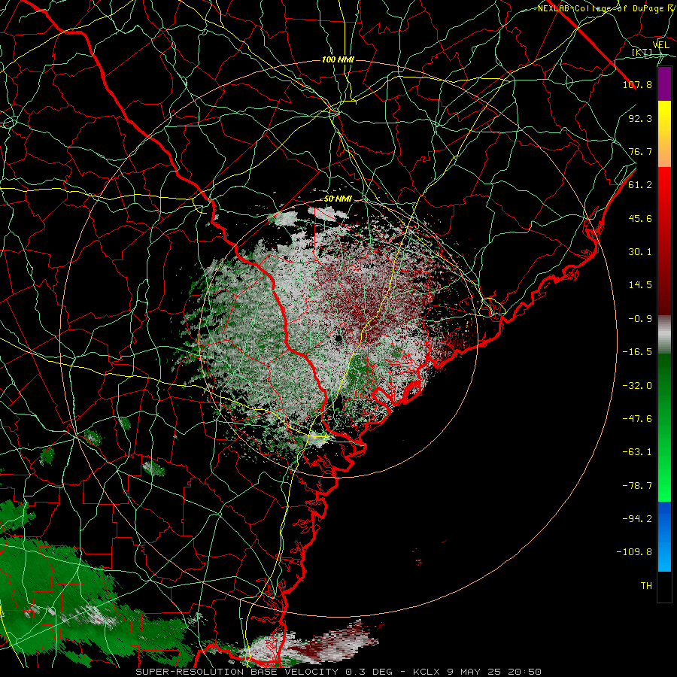Select the -32.0 velocity scale value
Image resolution: width=677 pixels, height=677 pixels.
tap(637, 386)
